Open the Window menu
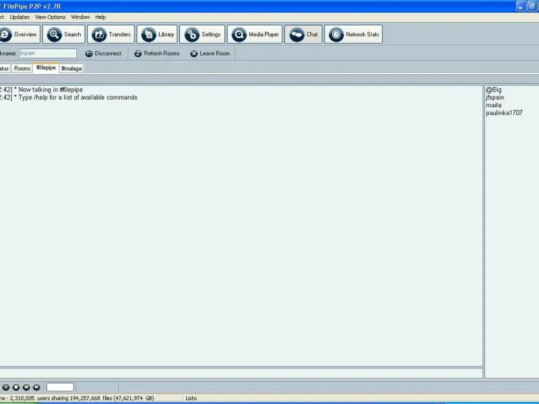The width and height of the screenshot is (539, 404). click(x=80, y=18)
